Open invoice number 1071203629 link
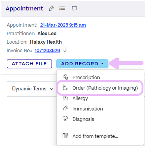This screenshot has width=145, height=146. pos(47,51)
